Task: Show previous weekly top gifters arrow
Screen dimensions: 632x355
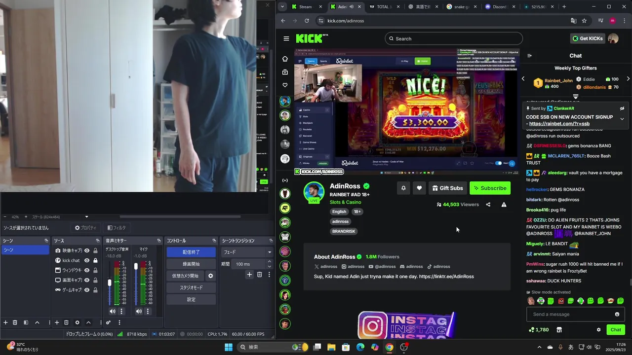Action: (x=523, y=79)
